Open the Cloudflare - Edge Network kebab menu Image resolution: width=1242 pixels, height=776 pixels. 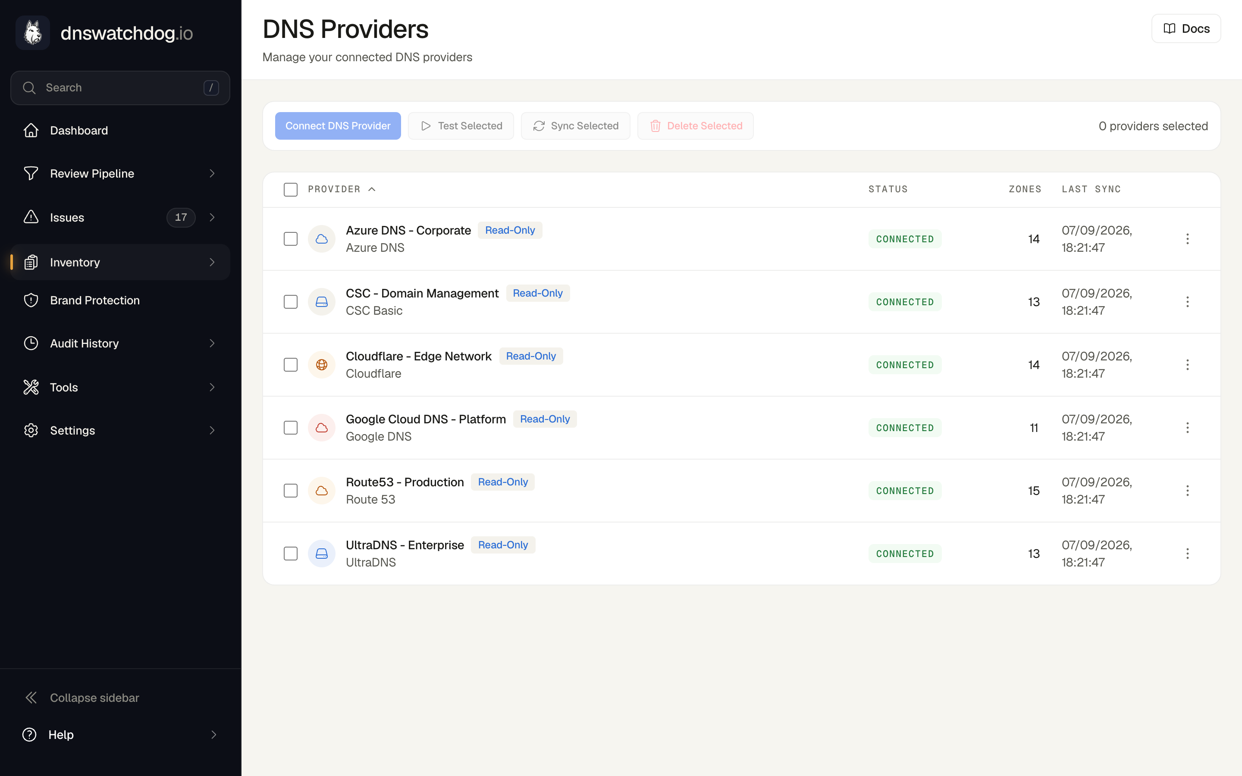(x=1187, y=365)
